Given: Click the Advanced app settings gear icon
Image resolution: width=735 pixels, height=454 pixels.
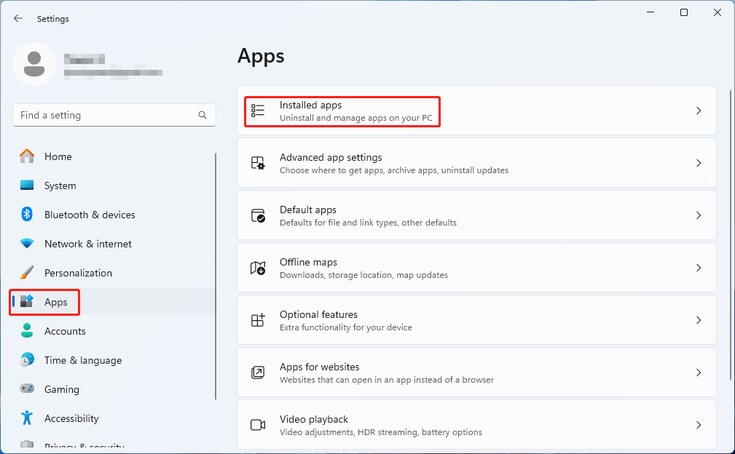Looking at the screenshot, I should (258, 163).
